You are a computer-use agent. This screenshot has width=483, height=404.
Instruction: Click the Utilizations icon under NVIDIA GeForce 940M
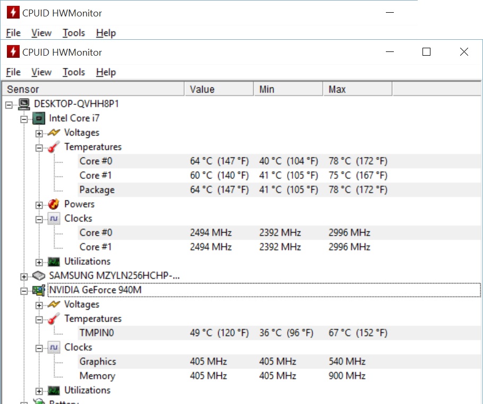click(x=54, y=390)
